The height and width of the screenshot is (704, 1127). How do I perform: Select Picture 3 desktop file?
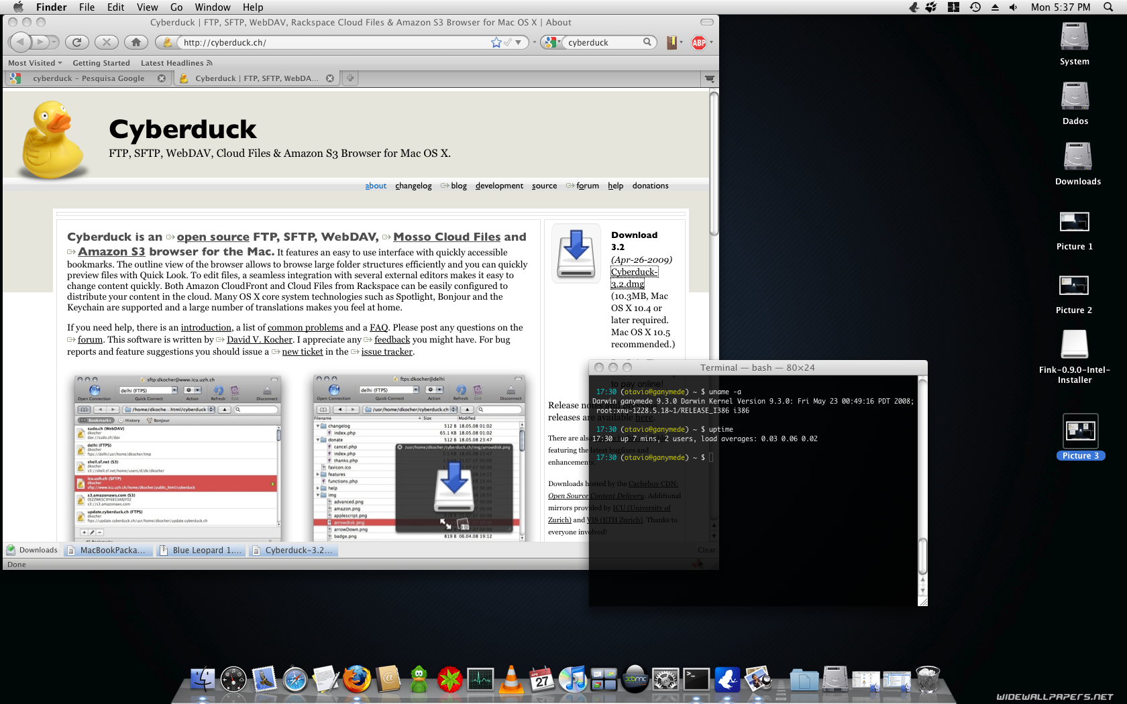(1080, 437)
